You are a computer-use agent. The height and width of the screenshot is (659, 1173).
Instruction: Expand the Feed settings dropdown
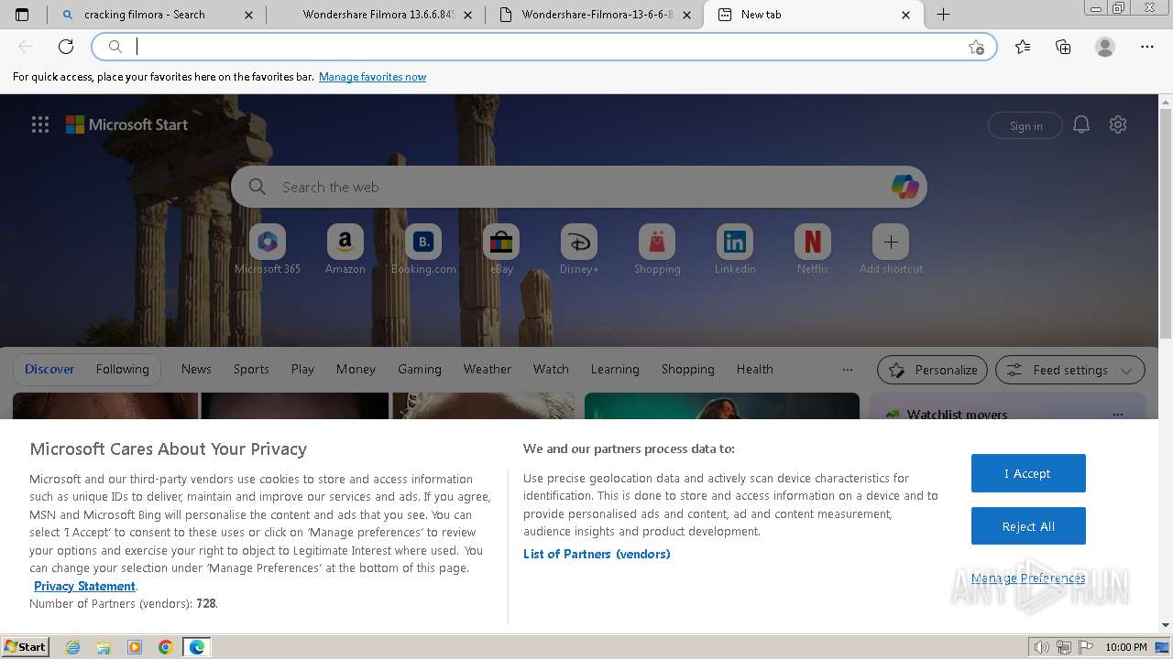pos(1070,370)
